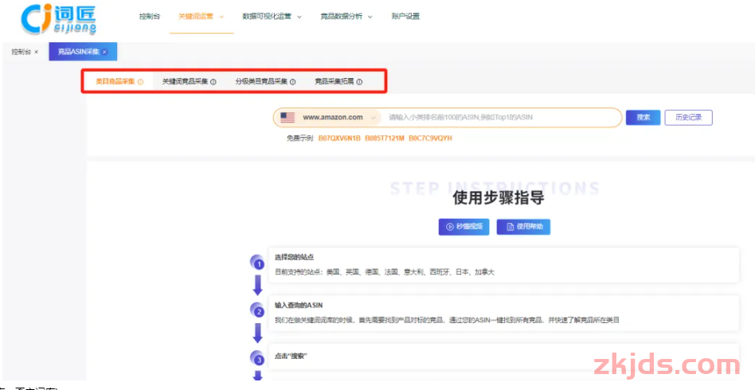Open the 竞品数据分析 menu
Screen dimensions: 755x390
(342, 17)
